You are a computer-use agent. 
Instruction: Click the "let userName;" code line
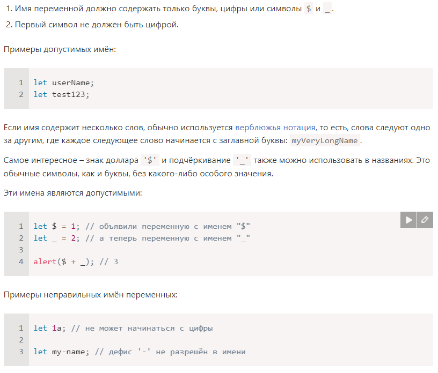point(64,83)
